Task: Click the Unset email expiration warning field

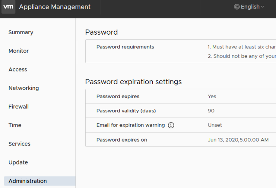Action: 215,125
